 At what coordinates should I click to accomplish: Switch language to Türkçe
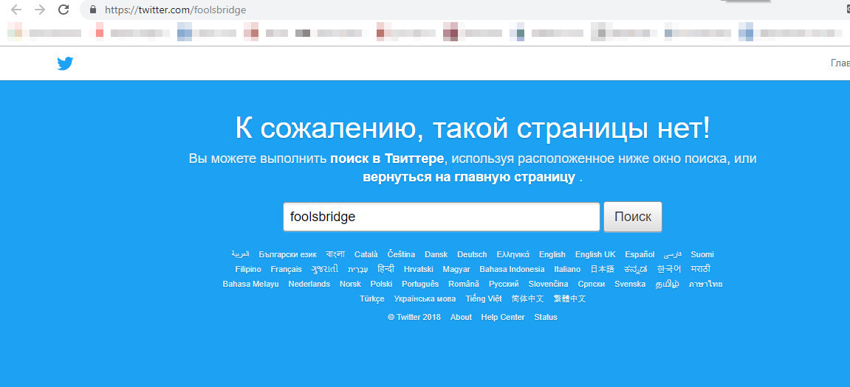point(372,299)
